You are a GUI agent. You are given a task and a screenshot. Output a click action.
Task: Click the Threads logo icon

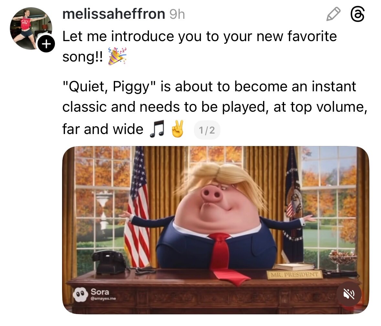click(x=358, y=14)
